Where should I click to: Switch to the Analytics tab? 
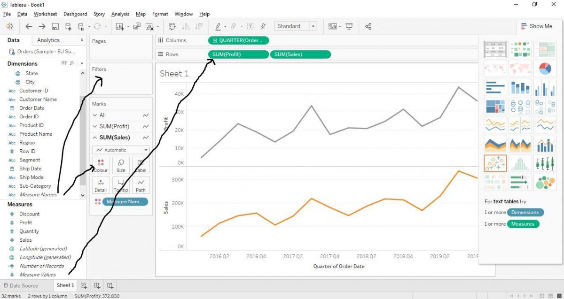48,40
